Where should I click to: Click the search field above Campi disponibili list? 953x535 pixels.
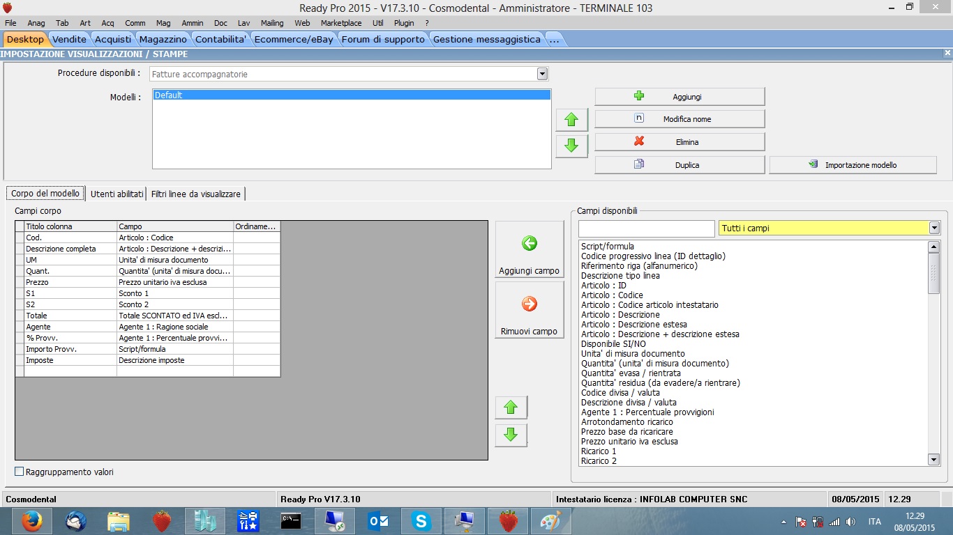pyautogui.click(x=647, y=228)
